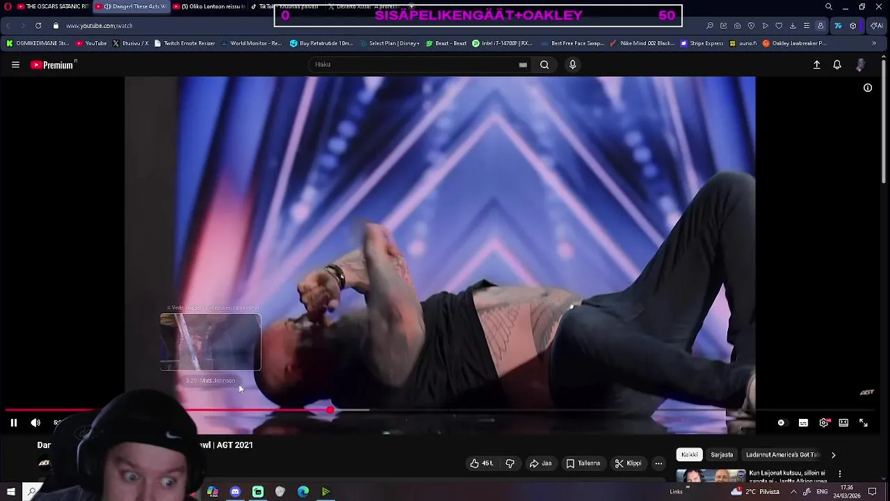Select the Ladannut America's Got Talent chip
The width and height of the screenshot is (890, 501).
point(782,454)
